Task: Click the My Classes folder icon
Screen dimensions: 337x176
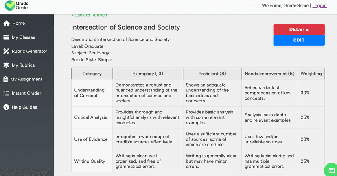Action: click(x=7, y=37)
